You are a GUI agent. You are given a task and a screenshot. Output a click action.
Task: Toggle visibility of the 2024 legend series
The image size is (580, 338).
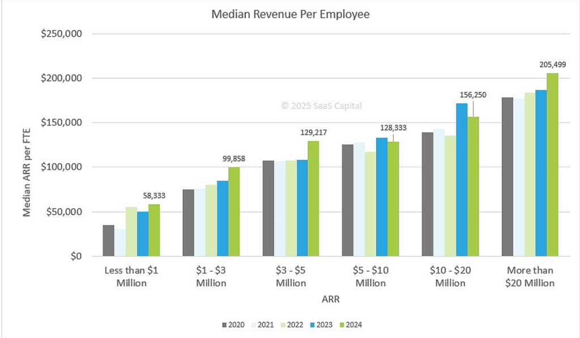click(x=352, y=324)
